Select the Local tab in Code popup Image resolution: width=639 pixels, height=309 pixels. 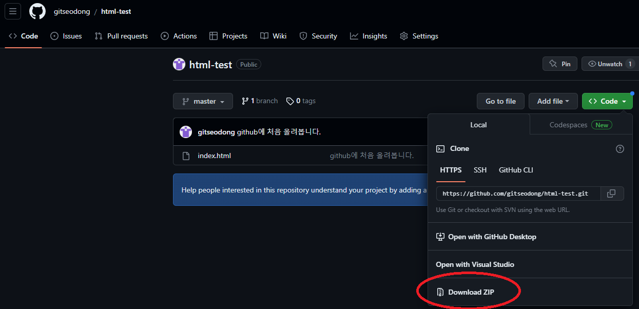pos(478,125)
